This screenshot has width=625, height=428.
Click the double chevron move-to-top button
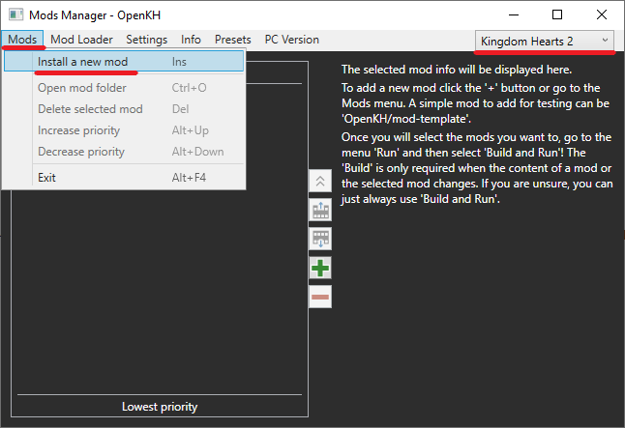coord(320,181)
